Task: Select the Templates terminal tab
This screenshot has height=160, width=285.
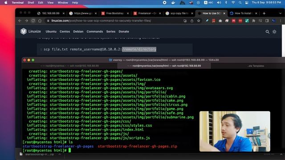Action: pyautogui.click(x=256, y=66)
